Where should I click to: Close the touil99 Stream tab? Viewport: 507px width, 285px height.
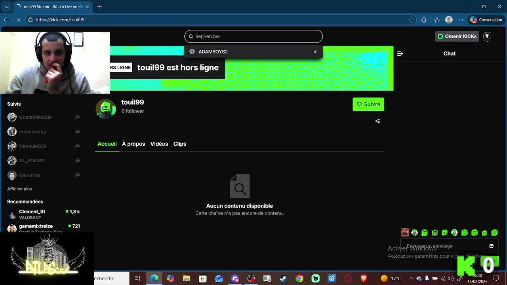coord(87,7)
